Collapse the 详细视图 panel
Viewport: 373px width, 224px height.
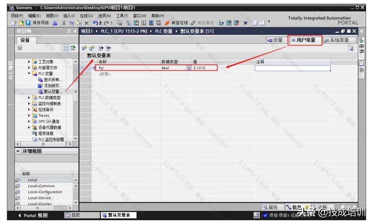click(18, 151)
